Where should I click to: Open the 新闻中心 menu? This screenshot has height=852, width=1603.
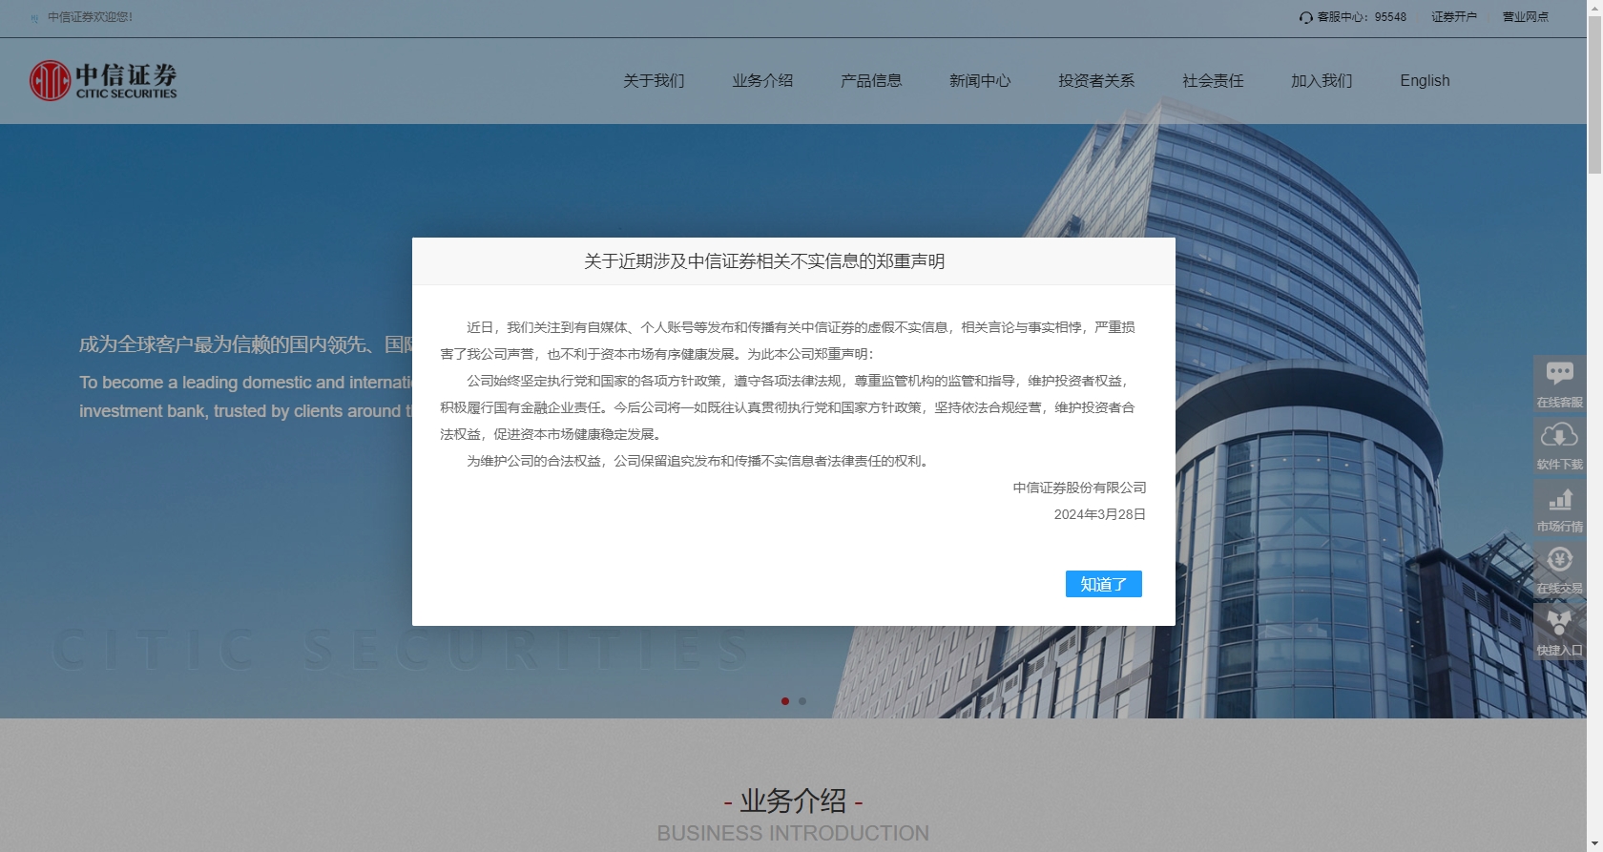coord(980,81)
